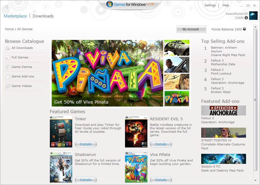The image size is (260, 185).
Task: Open Fallout 3 Broken Steel add-on
Action: (221, 90)
